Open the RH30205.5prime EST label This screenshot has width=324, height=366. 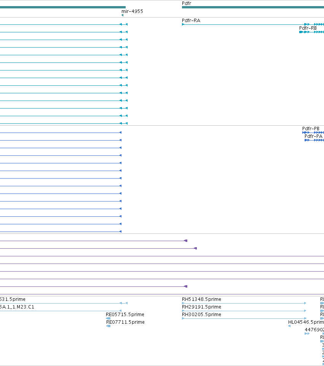coord(201,315)
